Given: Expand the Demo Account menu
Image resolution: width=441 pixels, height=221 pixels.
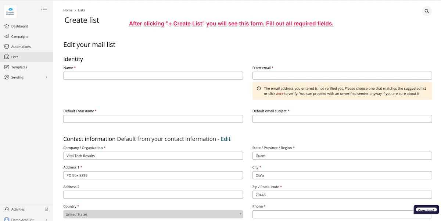Looking at the screenshot, I should coord(46,220).
